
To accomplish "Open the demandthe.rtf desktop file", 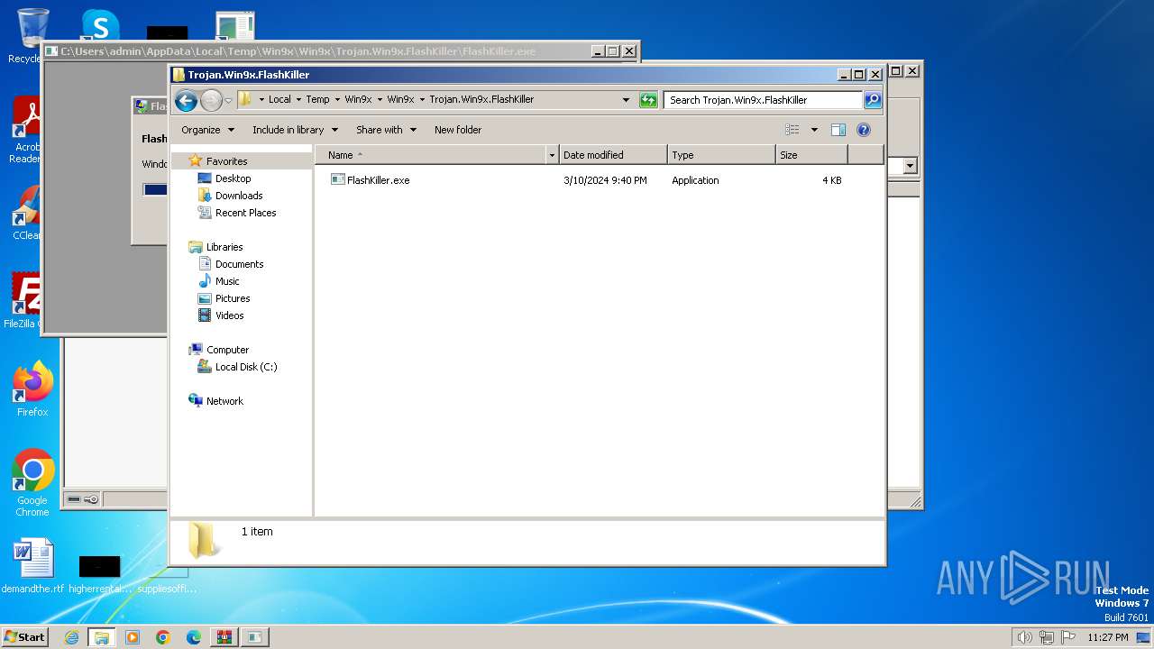I will coord(32,566).
